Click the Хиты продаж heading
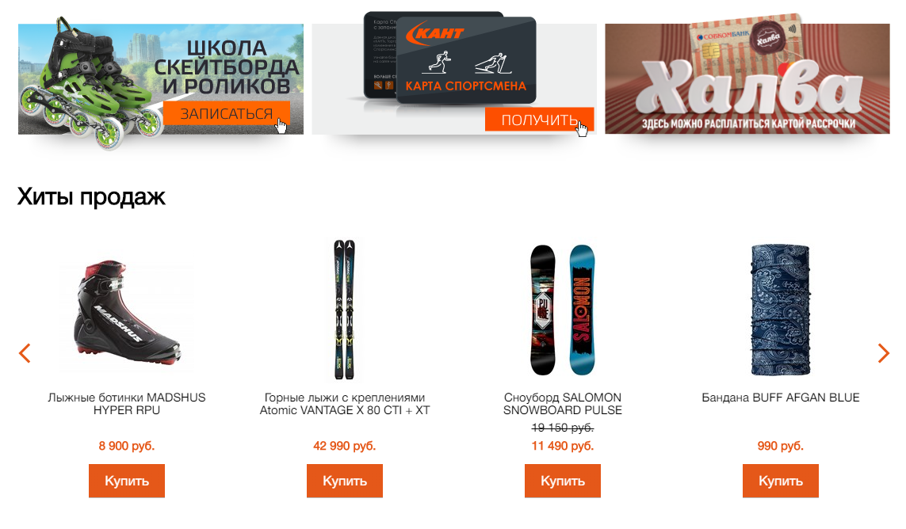 tap(91, 197)
